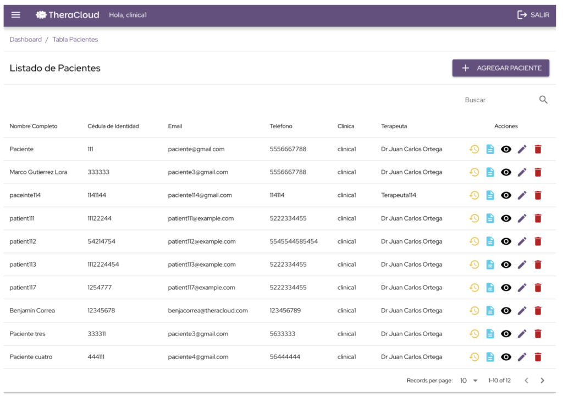Log out with the Salir button
563x401 pixels.
(x=533, y=15)
